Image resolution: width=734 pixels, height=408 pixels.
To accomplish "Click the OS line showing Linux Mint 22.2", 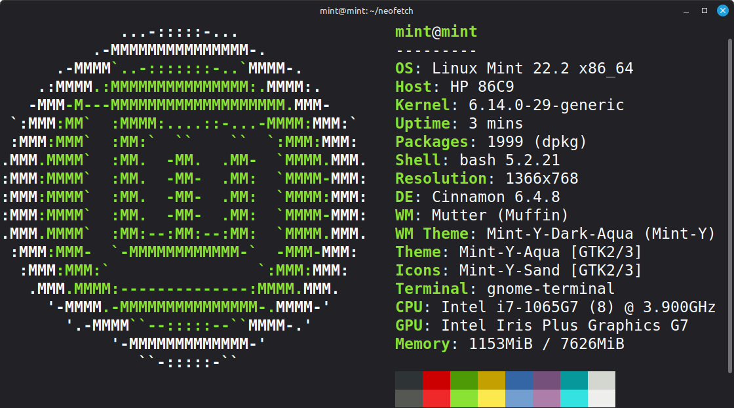I will (x=514, y=68).
